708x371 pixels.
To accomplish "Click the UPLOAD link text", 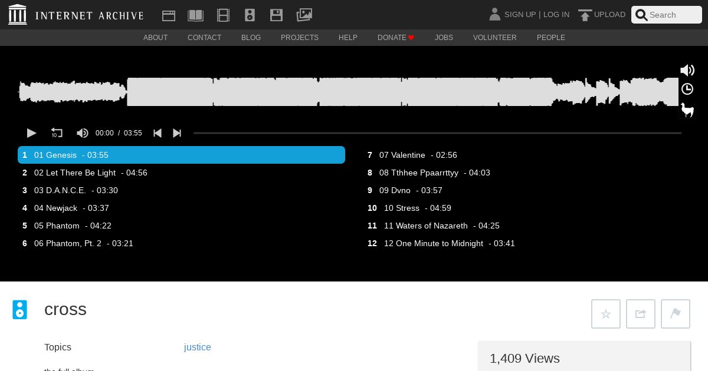I will [609, 15].
